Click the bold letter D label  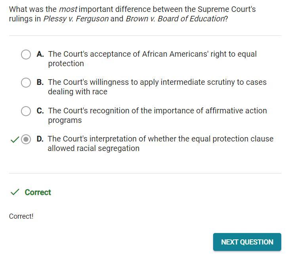coord(40,139)
